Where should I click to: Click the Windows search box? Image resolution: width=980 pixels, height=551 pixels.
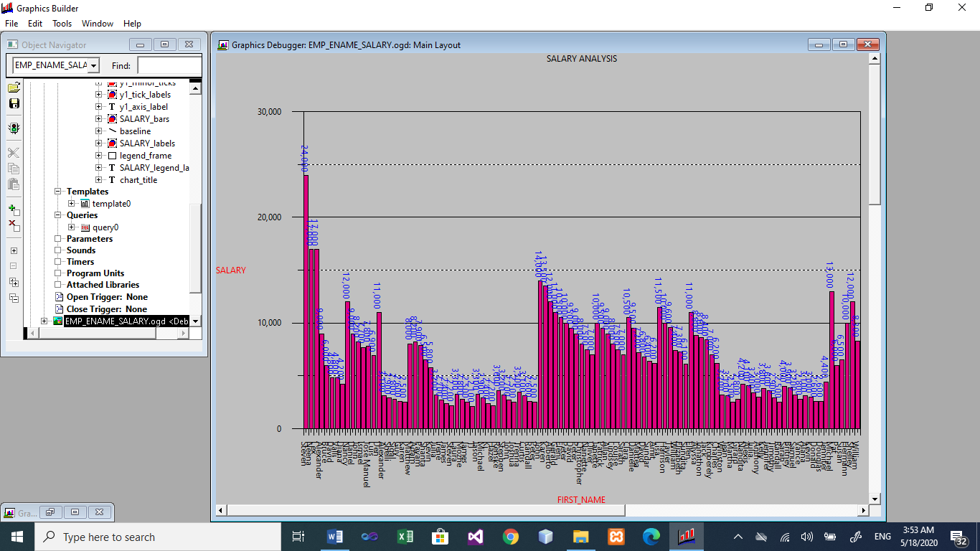click(x=157, y=537)
